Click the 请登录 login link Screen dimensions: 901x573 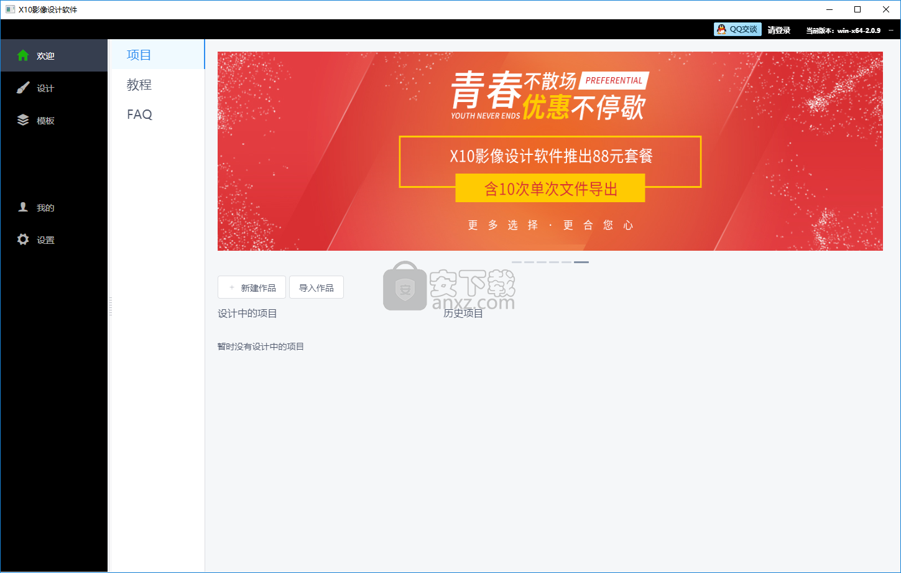(779, 30)
